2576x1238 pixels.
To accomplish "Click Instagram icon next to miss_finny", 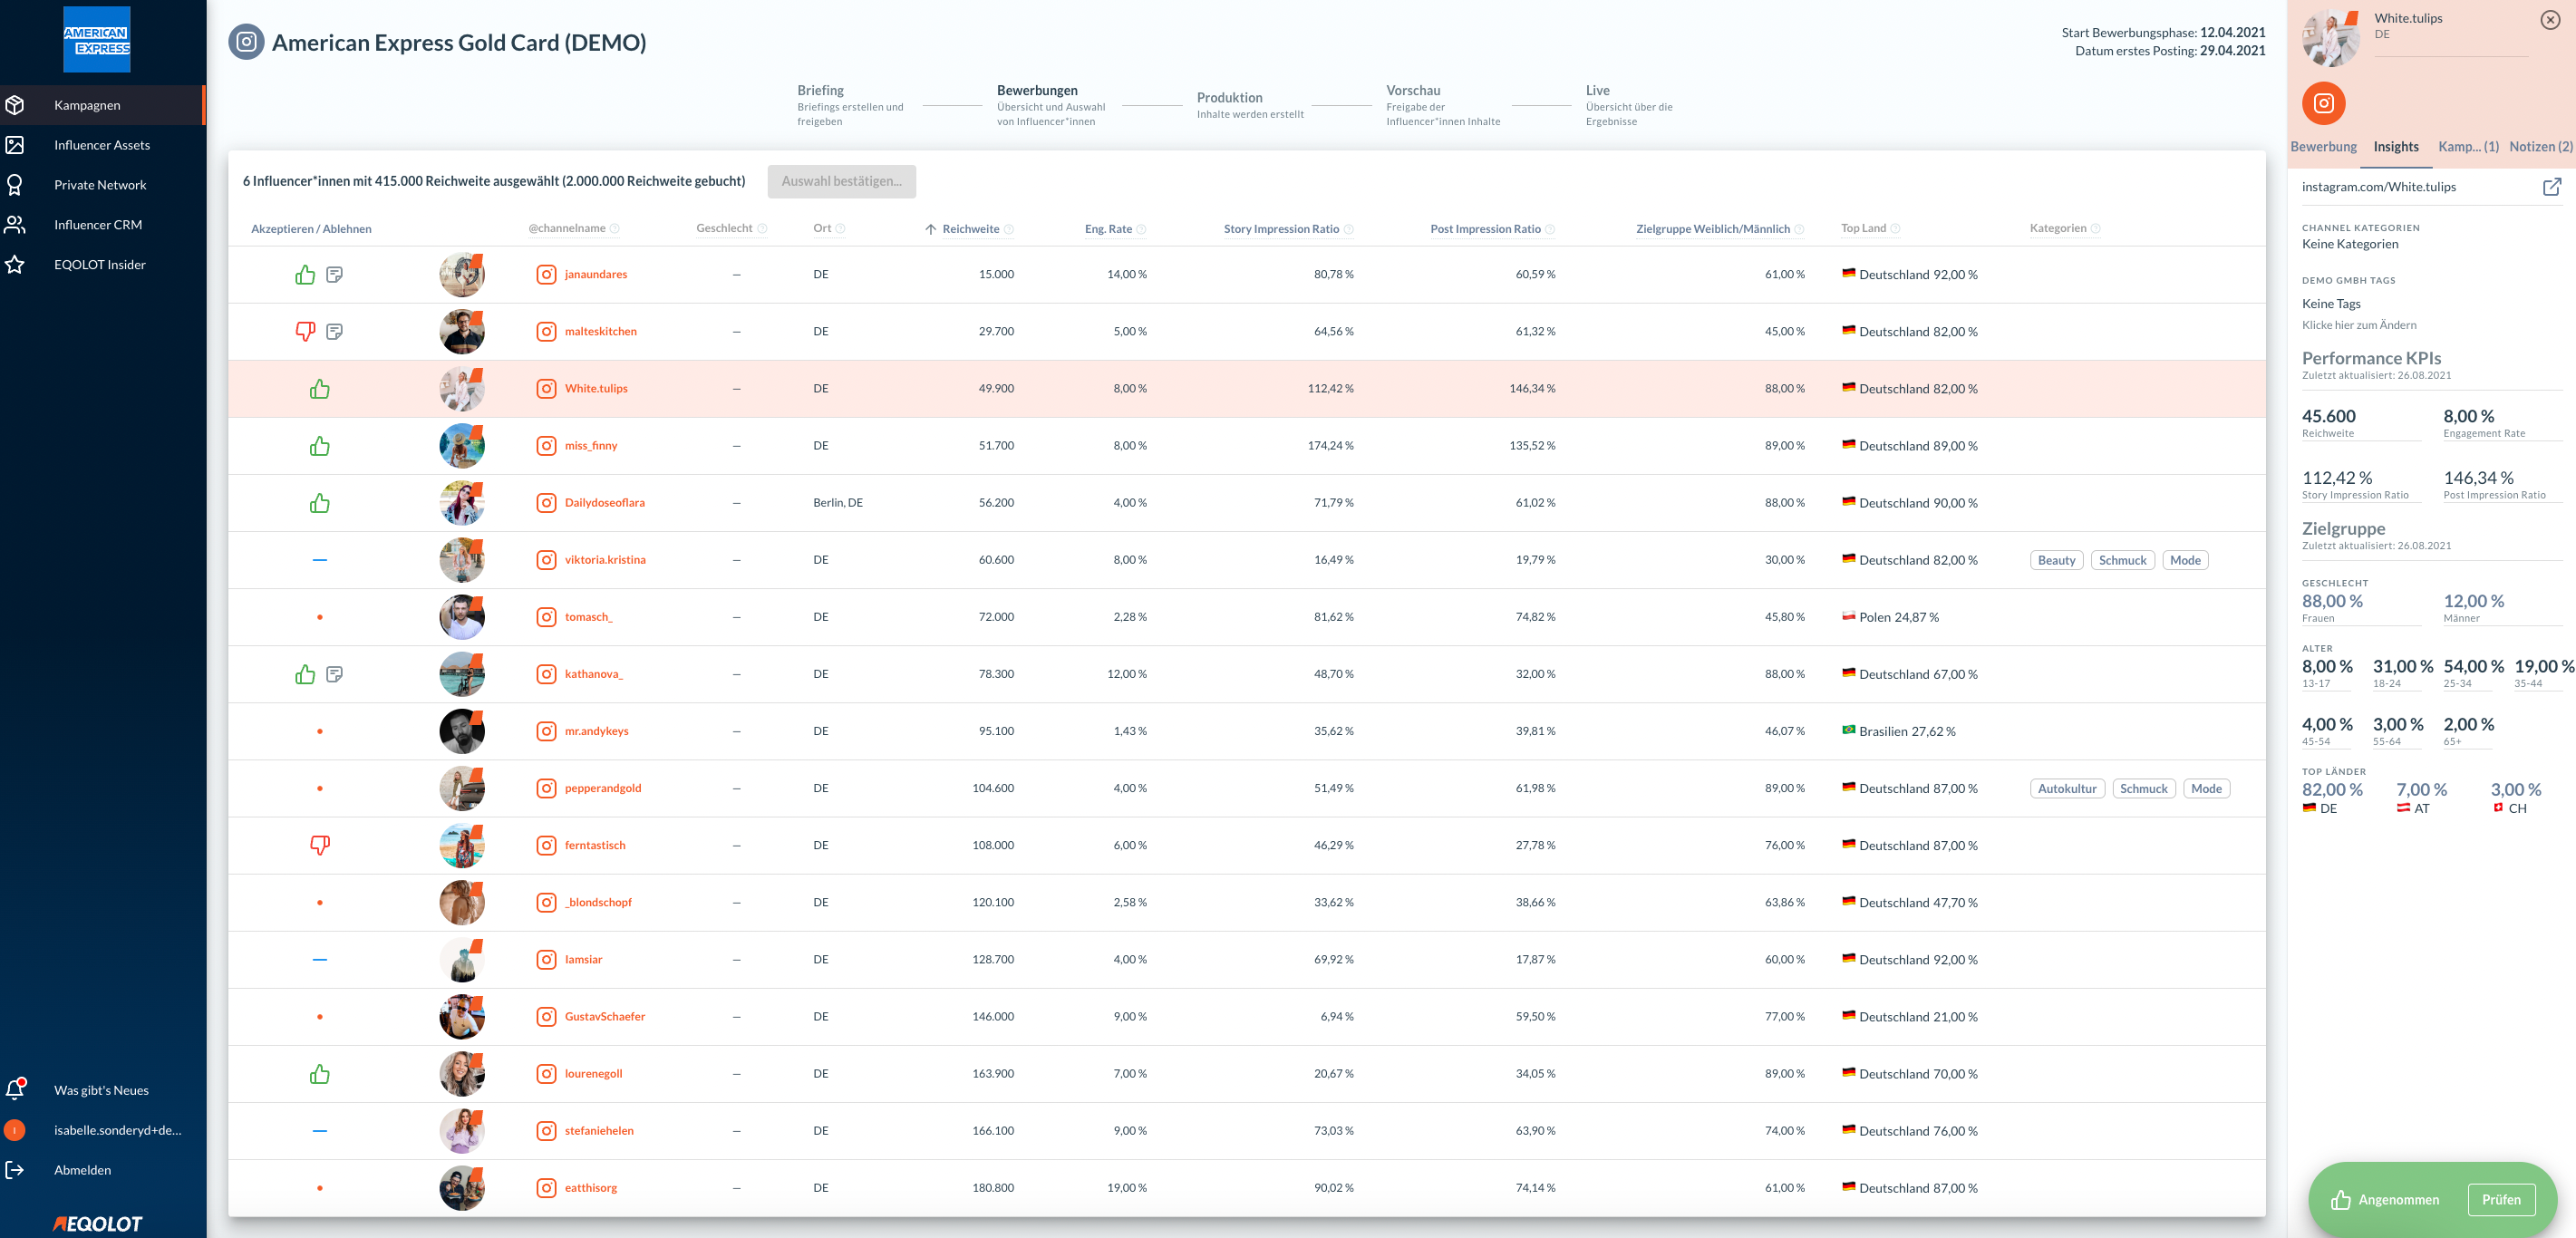I will tap(546, 446).
